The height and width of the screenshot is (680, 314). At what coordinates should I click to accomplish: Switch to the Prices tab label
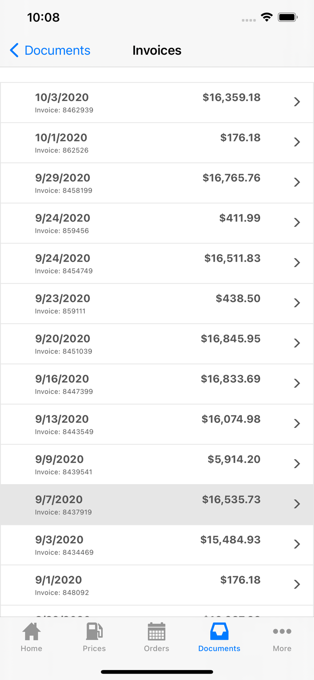[x=94, y=649]
